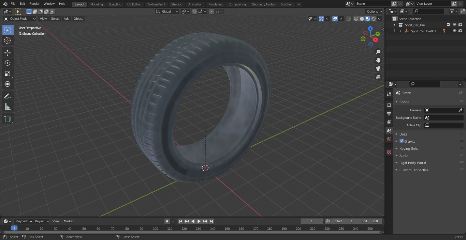Open the File menu

click(13, 4)
